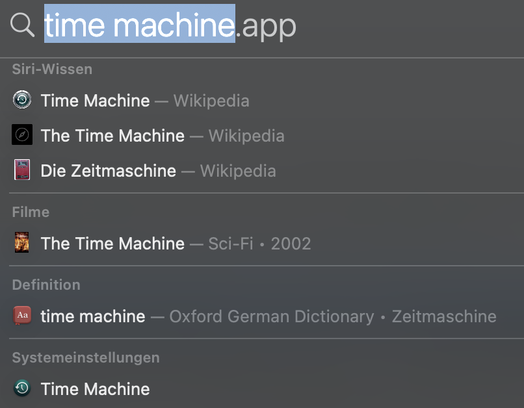Click the Safari compass icon beside The Time Machine
524x408 pixels.
[21, 135]
